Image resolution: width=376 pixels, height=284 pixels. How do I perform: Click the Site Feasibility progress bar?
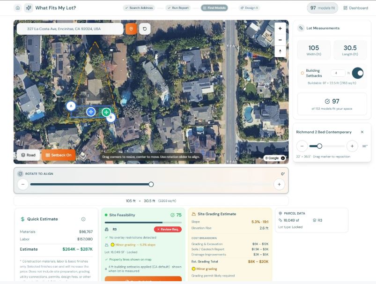pos(143,223)
